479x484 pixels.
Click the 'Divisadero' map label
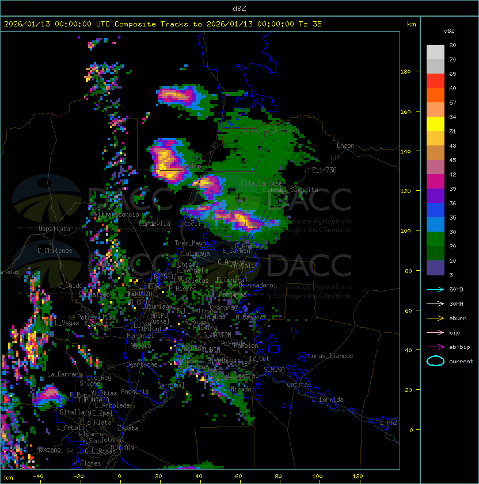[x=256, y=285]
